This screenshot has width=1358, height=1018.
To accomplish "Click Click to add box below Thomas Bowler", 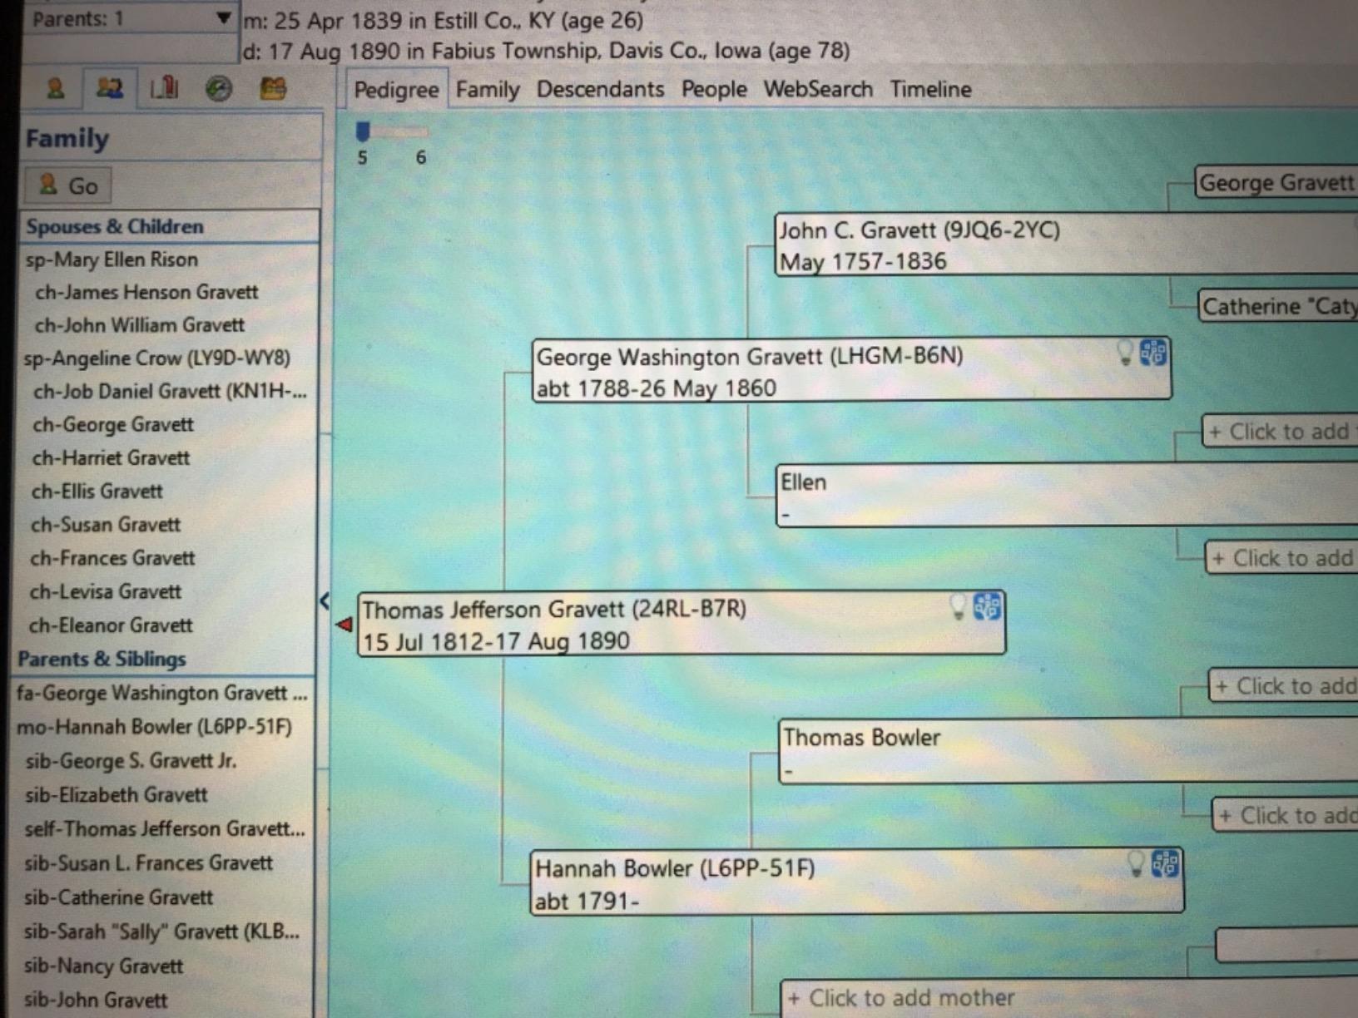I will [1286, 816].
